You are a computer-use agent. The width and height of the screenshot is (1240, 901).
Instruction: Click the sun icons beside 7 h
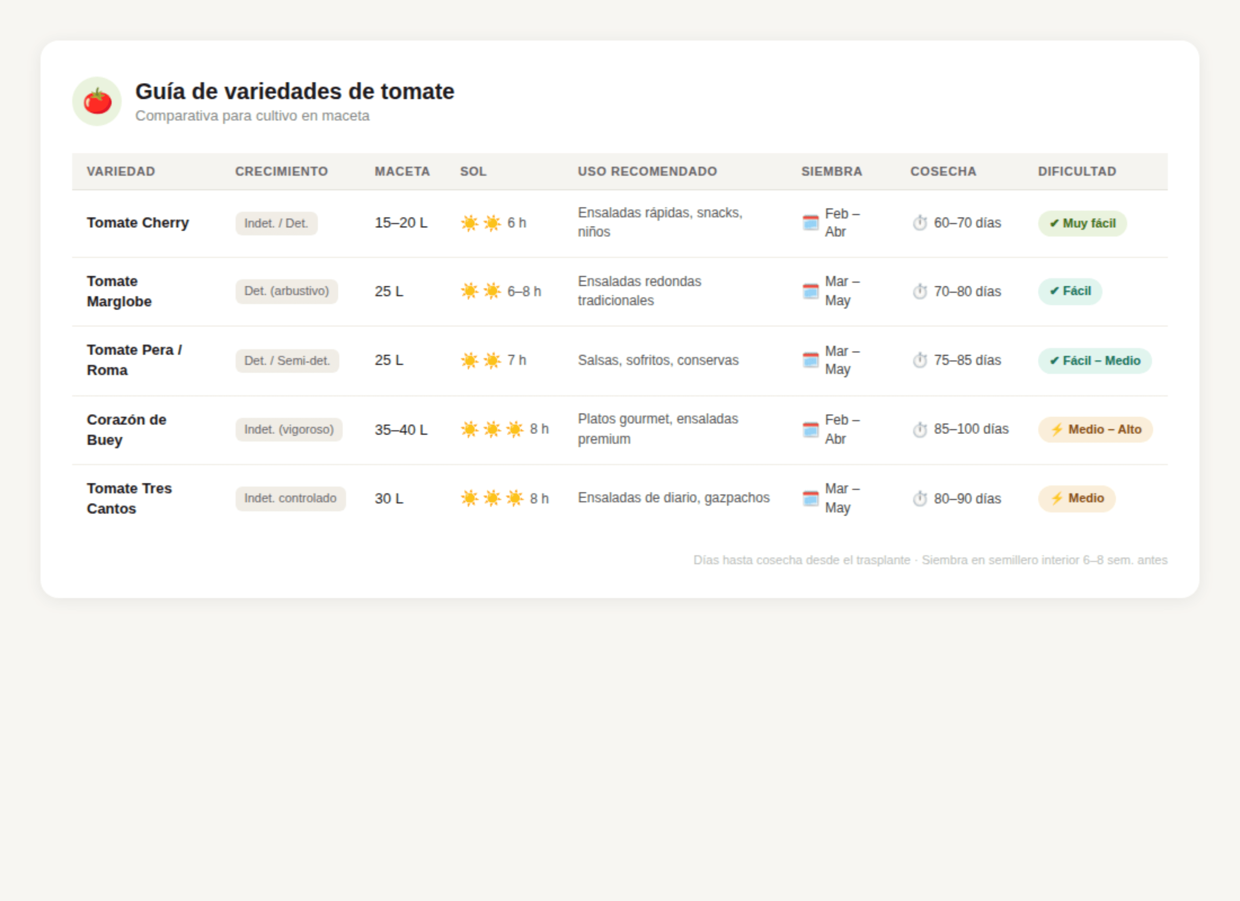(481, 360)
